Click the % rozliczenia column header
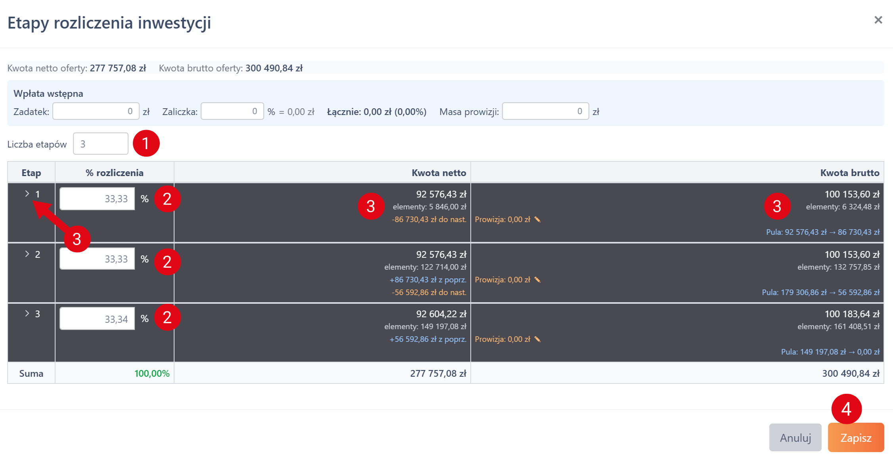 tap(115, 173)
